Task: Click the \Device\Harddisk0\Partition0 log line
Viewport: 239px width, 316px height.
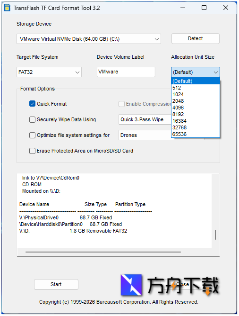Action: pos(70,224)
